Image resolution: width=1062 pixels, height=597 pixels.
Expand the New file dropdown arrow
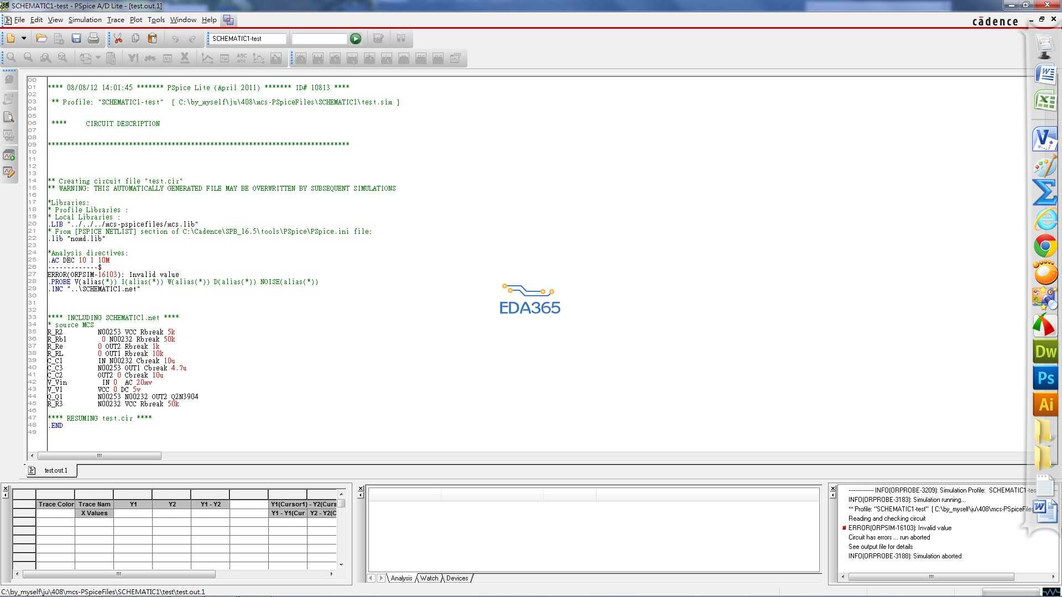[x=24, y=39]
